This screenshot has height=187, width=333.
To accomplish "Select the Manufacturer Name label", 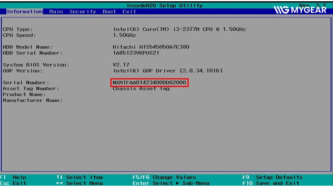I will (33, 100).
